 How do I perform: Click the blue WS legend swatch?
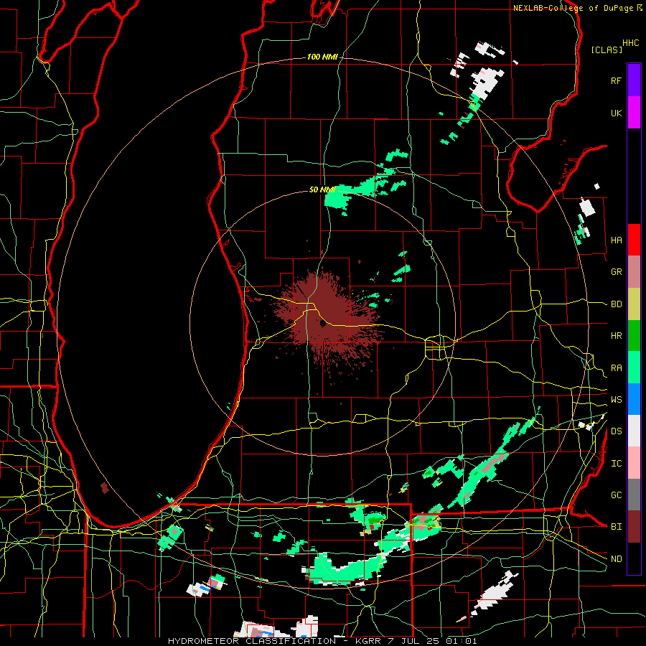(634, 399)
